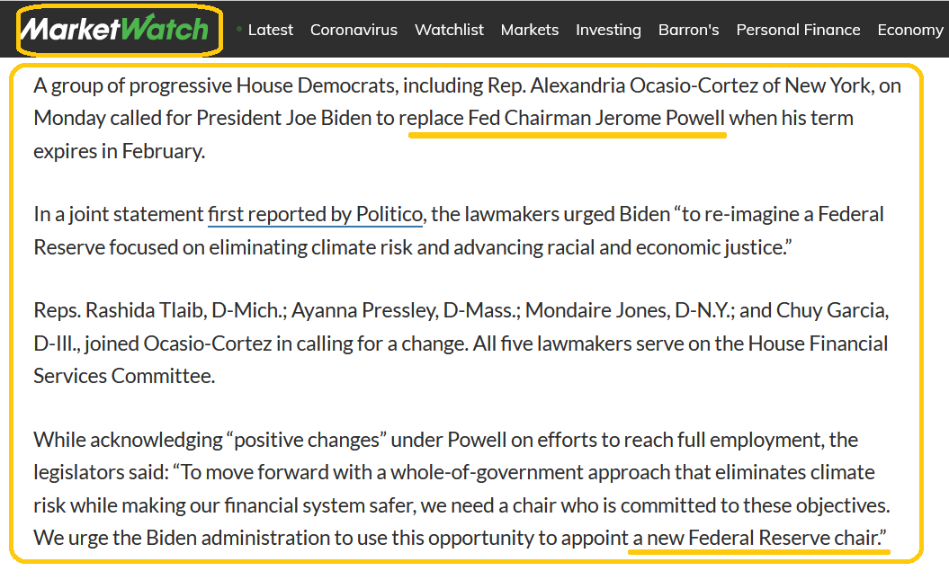
Task: Click the green dot beside Latest
Action: [239, 29]
